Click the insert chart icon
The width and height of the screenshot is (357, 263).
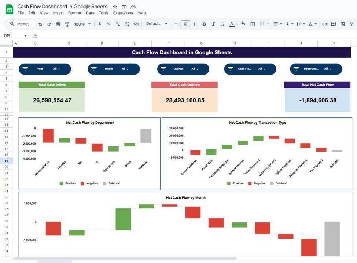342,24
